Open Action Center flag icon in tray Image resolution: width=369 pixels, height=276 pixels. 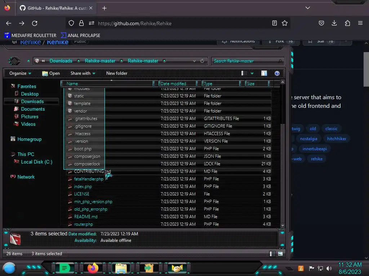click(x=312, y=268)
